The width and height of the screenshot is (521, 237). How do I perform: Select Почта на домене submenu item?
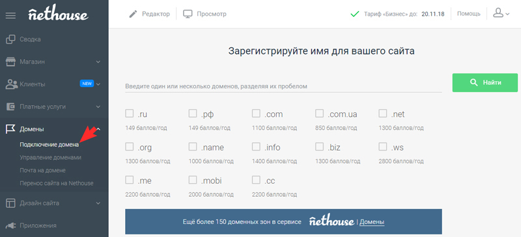[x=42, y=170]
